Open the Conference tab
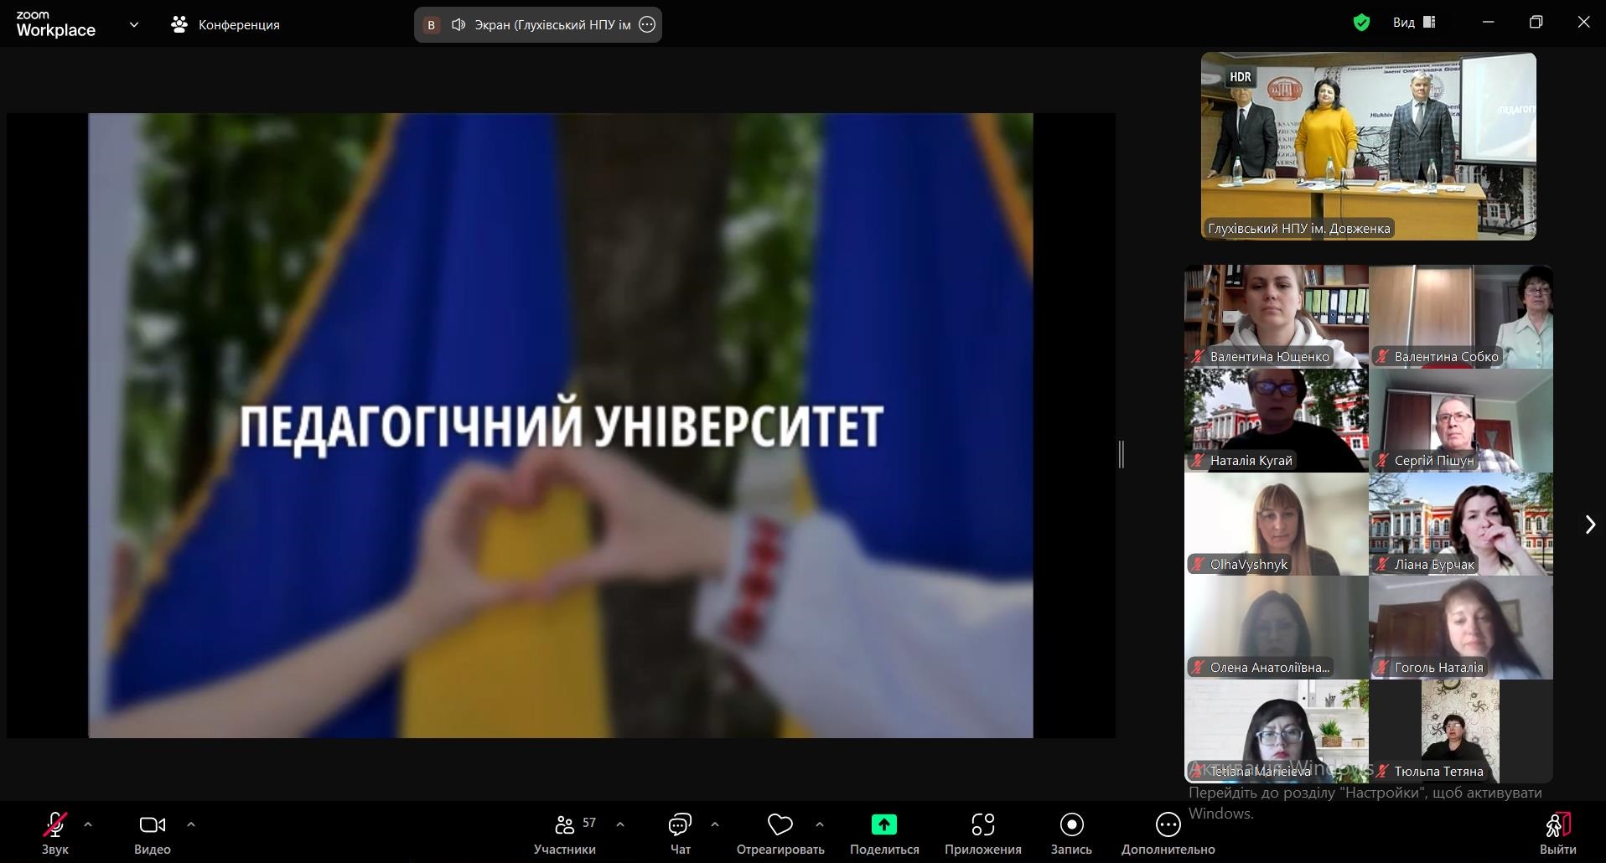 click(226, 24)
